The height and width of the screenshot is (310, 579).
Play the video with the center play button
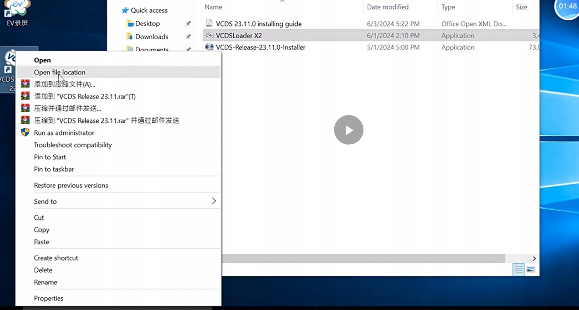[x=348, y=130]
